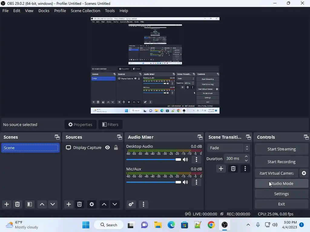The image size is (310, 232).
Task: Click the taskbar Search box
Action: coord(109,225)
